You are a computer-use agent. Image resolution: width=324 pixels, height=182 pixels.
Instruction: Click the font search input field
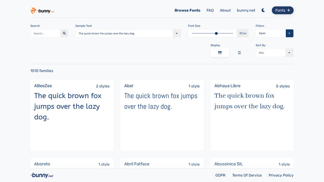coord(46,34)
